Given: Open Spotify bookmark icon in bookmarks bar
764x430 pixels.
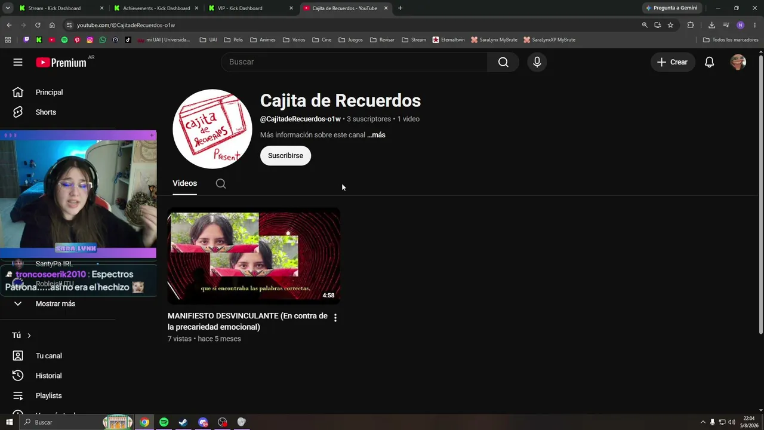Looking at the screenshot, I should tap(64, 40).
